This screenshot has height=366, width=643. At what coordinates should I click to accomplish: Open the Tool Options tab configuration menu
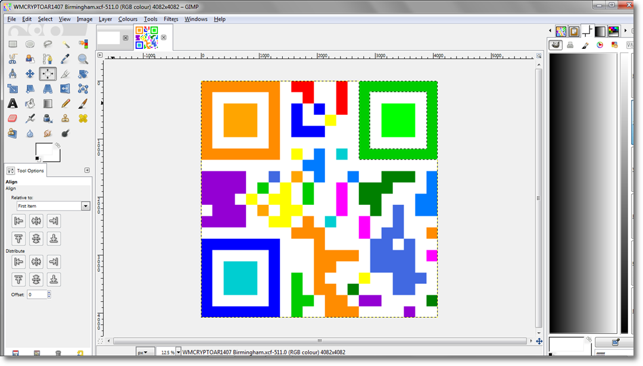[x=87, y=170]
